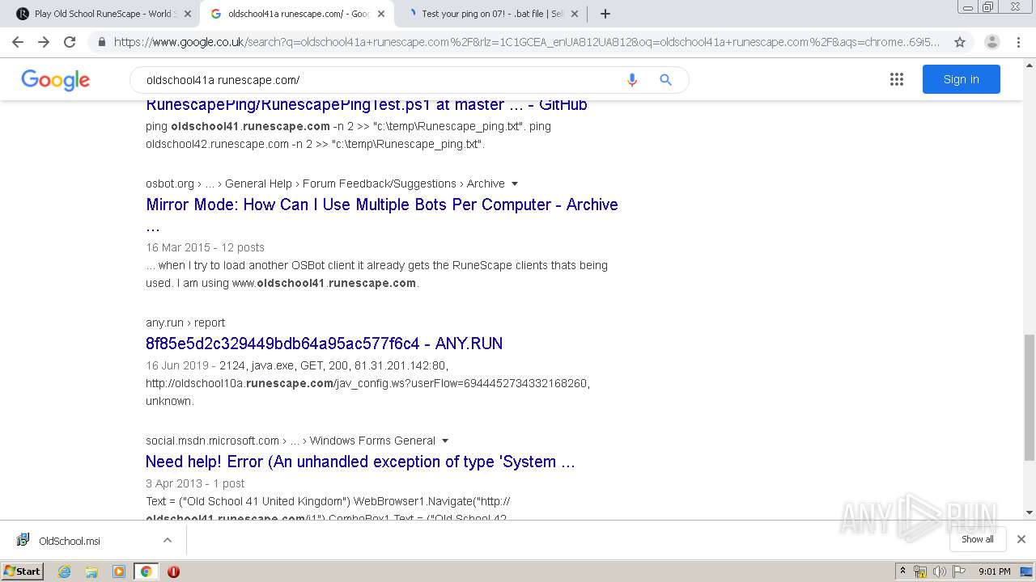Click the '16 Mar 2015 - 12 posts' text
Viewport: 1036px width, 582px height.
point(205,247)
